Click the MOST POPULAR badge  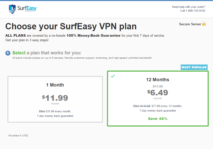194,67
